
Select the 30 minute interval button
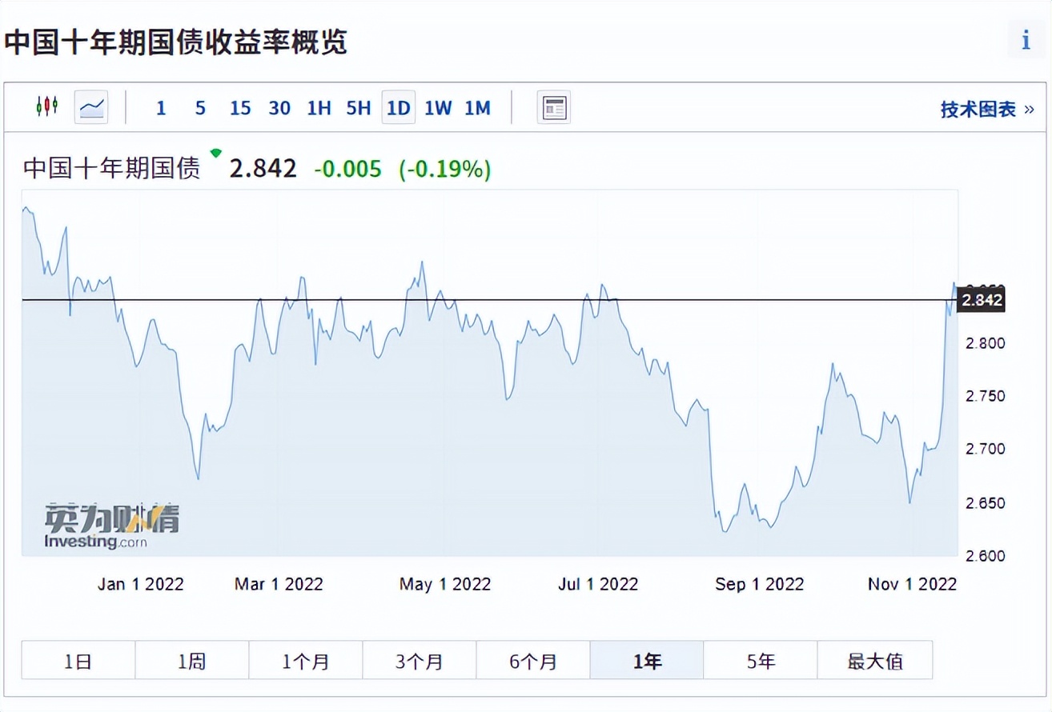click(279, 107)
